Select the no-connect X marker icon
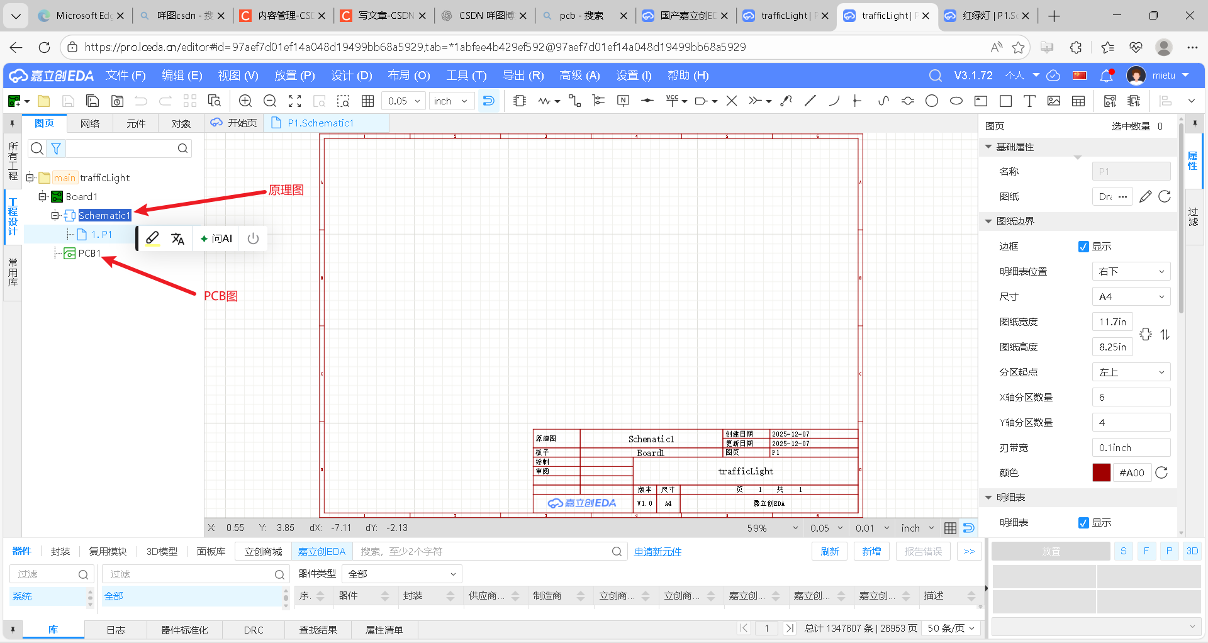Viewport: 1208px width, 643px height. point(732,101)
